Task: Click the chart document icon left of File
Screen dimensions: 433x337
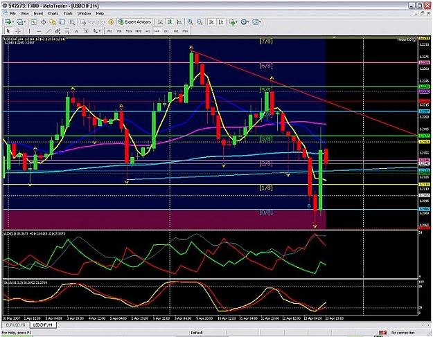Action: pyautogui.click(x=5, y=13)
